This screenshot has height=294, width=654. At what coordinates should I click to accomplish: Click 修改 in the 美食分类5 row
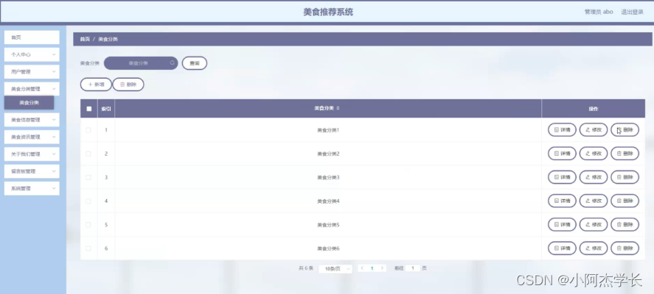(x=594, y=225)
